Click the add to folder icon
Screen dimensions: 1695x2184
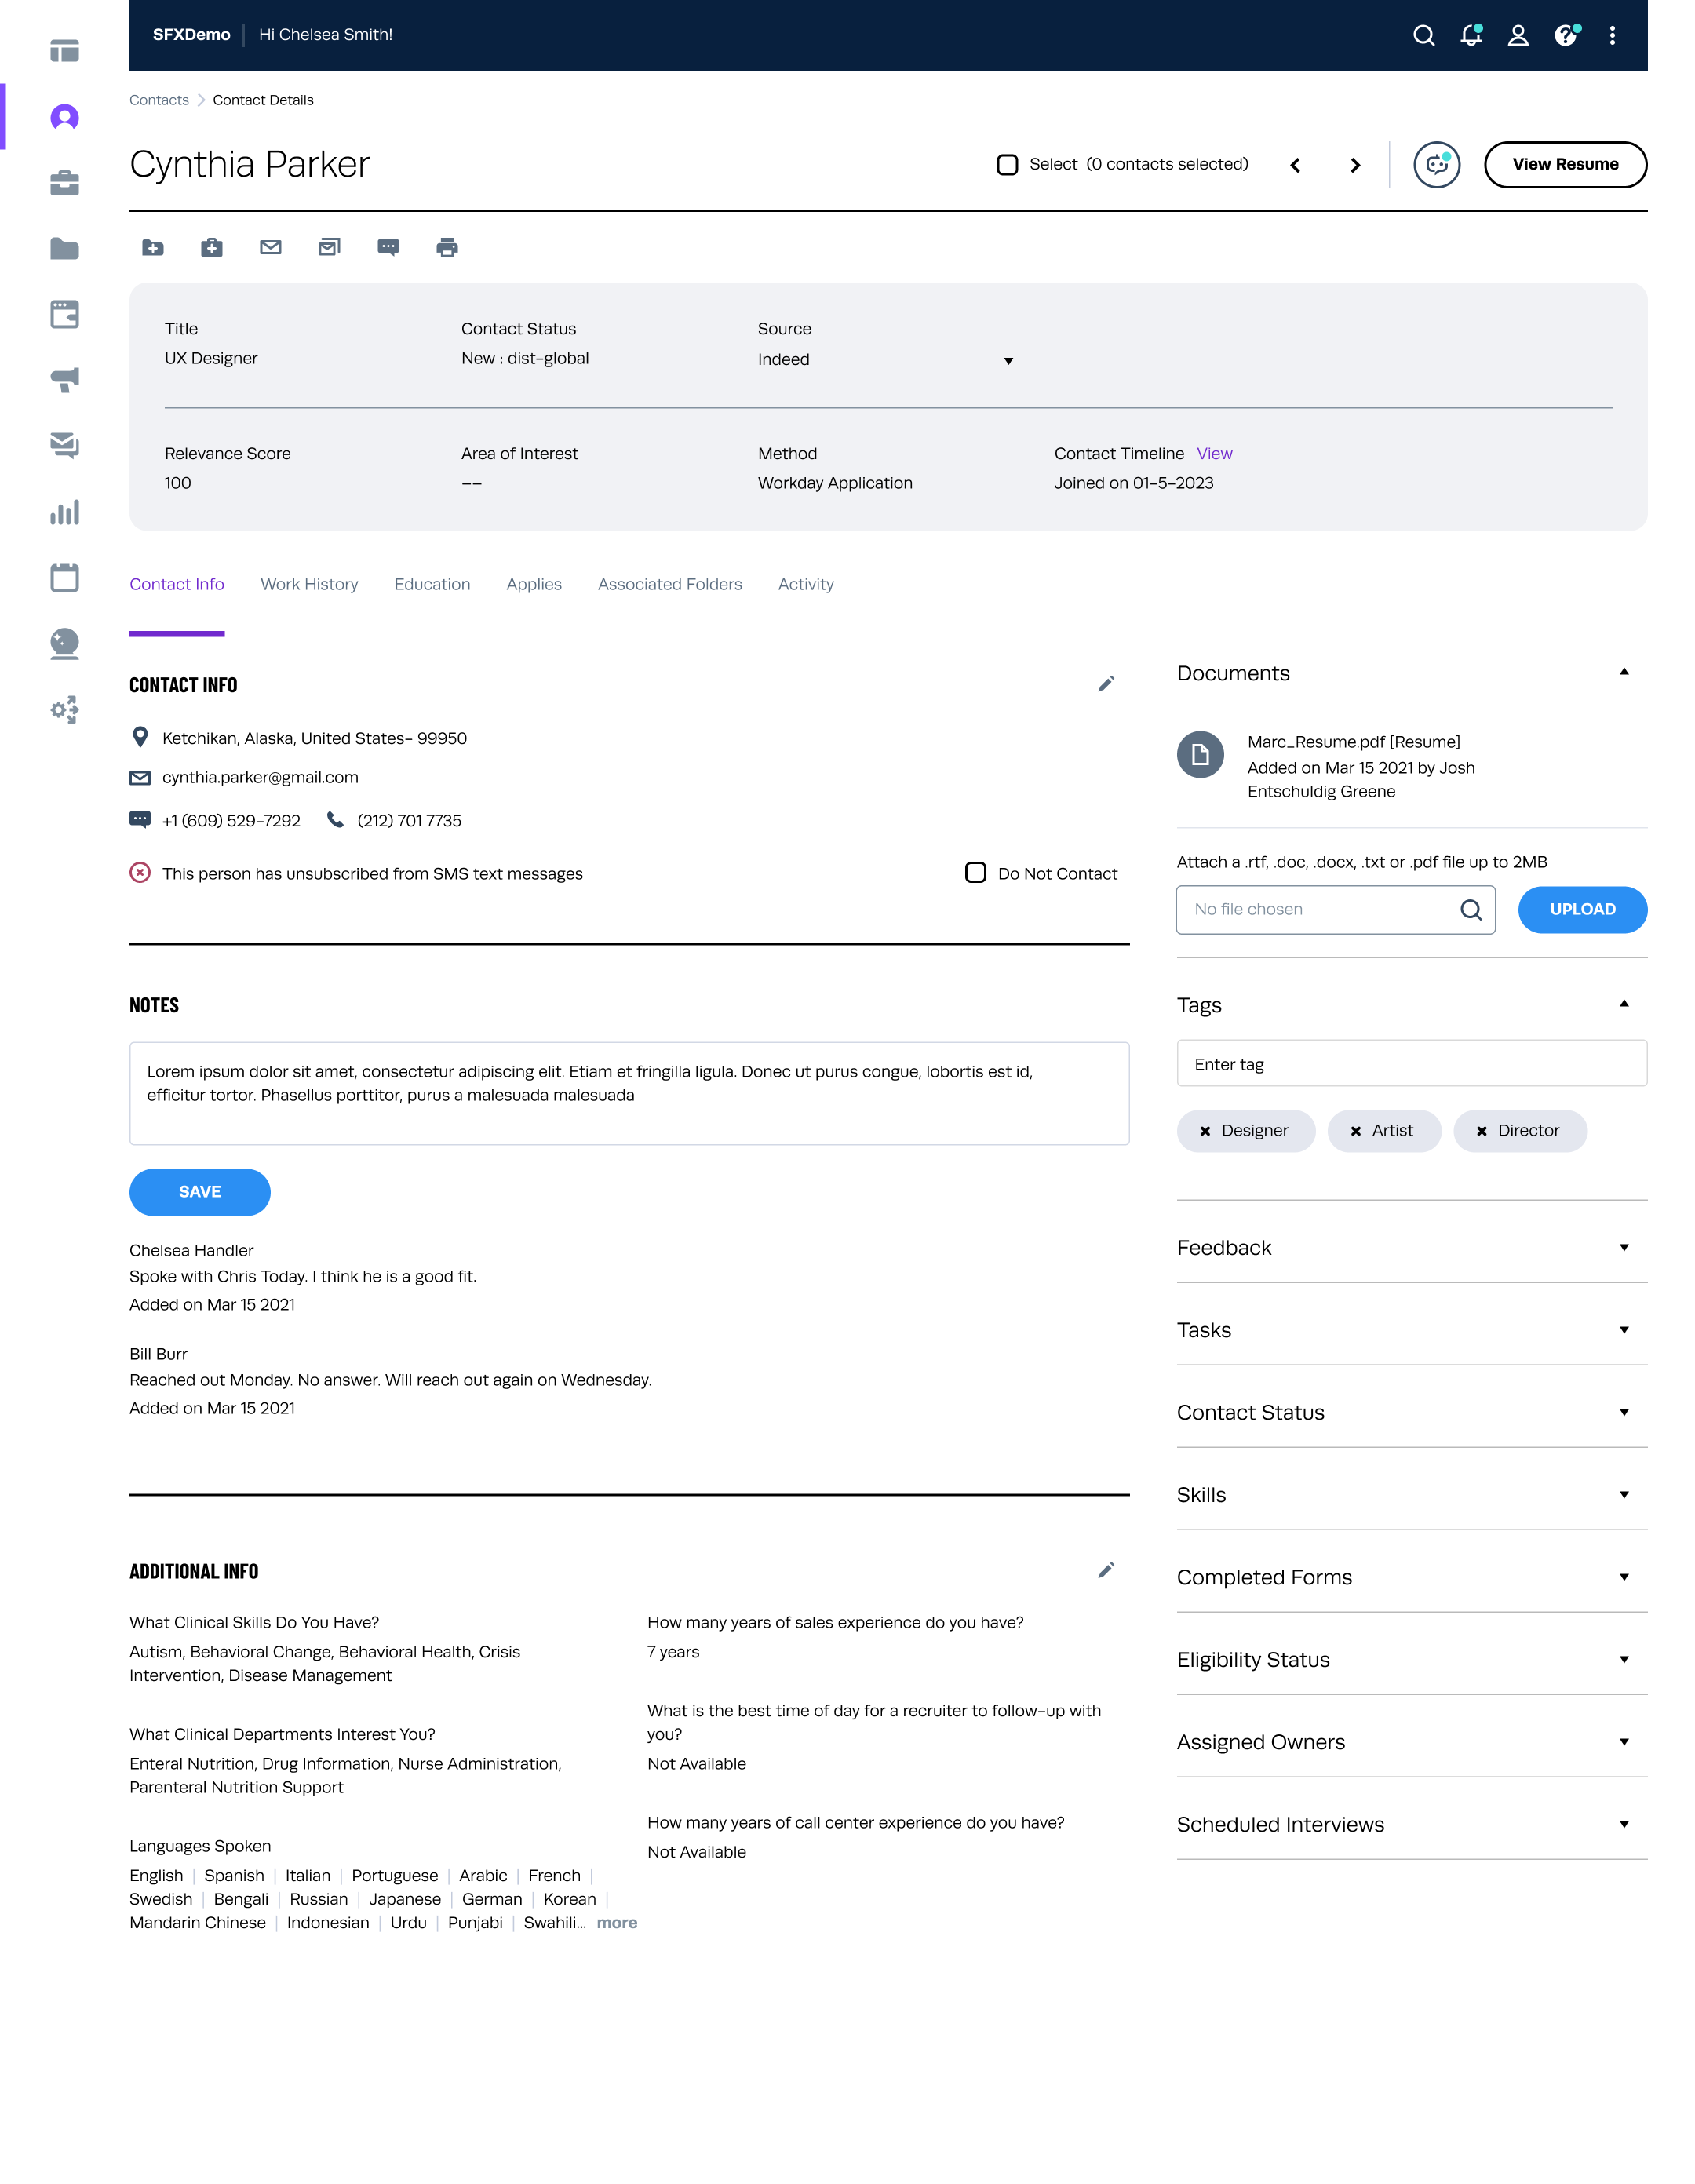coord(153,247)
